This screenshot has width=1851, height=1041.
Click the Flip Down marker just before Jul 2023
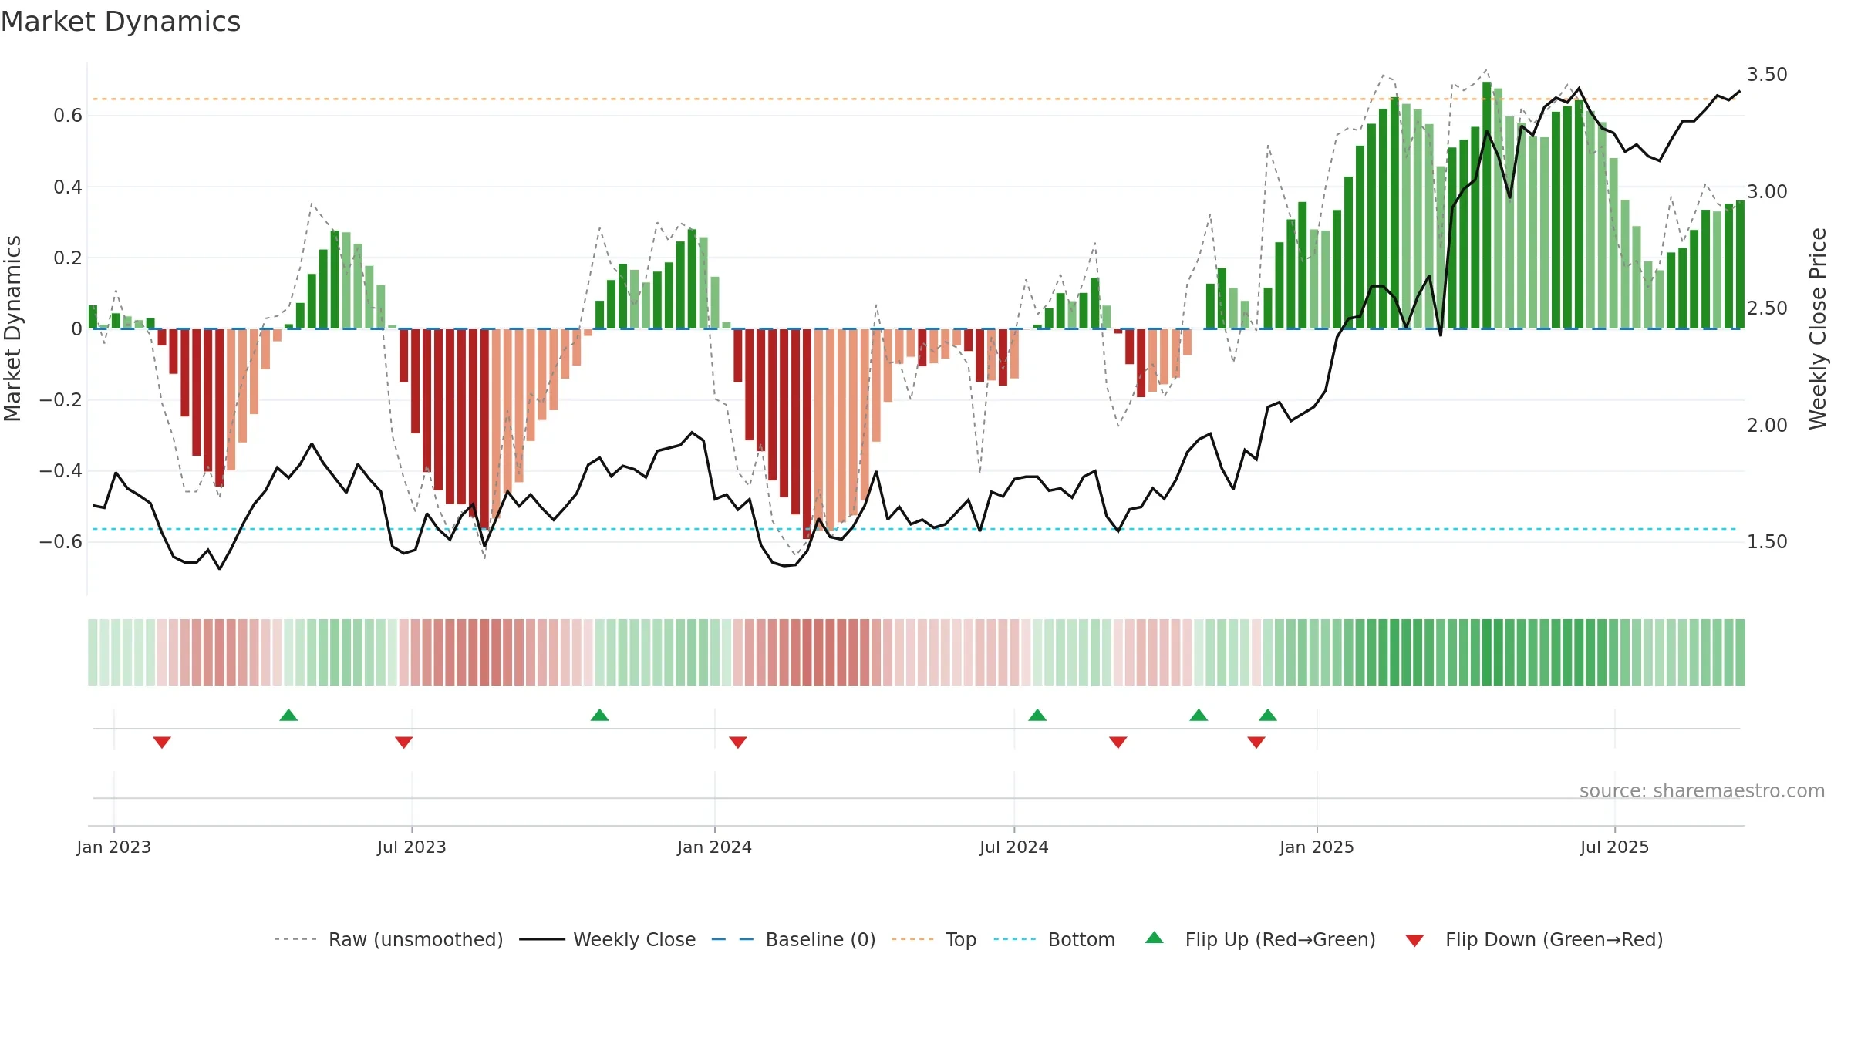[403, 742]
